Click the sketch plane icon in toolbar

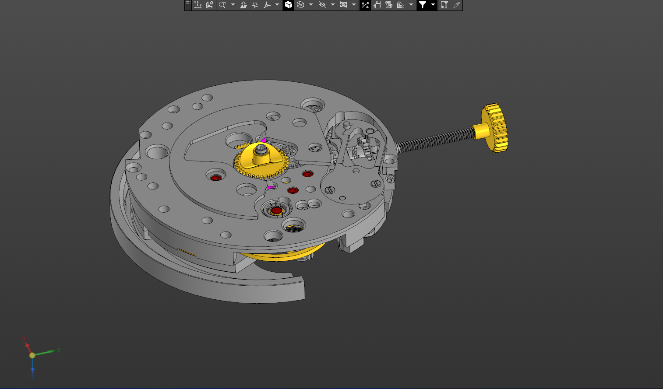tap(198, 5)
